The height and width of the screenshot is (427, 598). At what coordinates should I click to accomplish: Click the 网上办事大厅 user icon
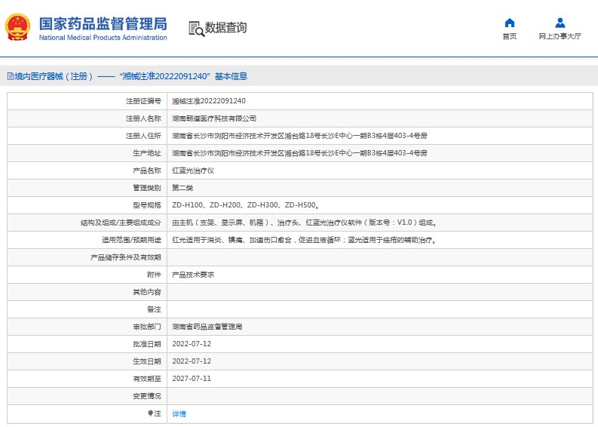tap(560, 23)
